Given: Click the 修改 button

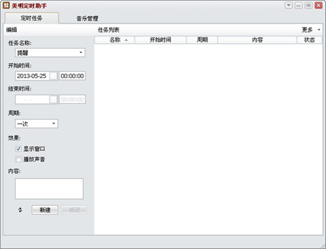Looking at the screenshot, I should coord(74,210).
